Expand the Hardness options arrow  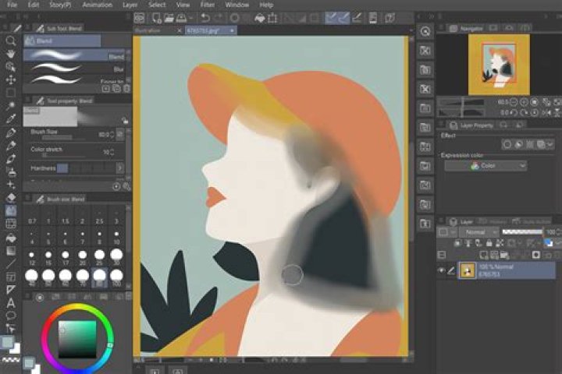tap(119, 168)
